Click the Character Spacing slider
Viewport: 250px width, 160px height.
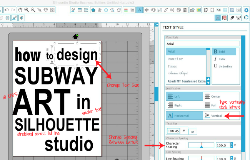coord(201,145)
